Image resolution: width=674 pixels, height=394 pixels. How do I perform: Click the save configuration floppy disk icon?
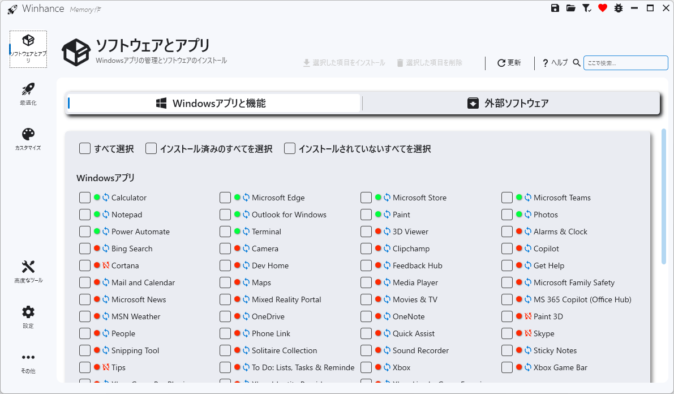(555, 8)
